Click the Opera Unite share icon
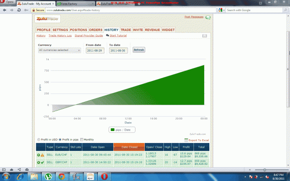Viewport: 290px width, 181px height. click(19, 169)
